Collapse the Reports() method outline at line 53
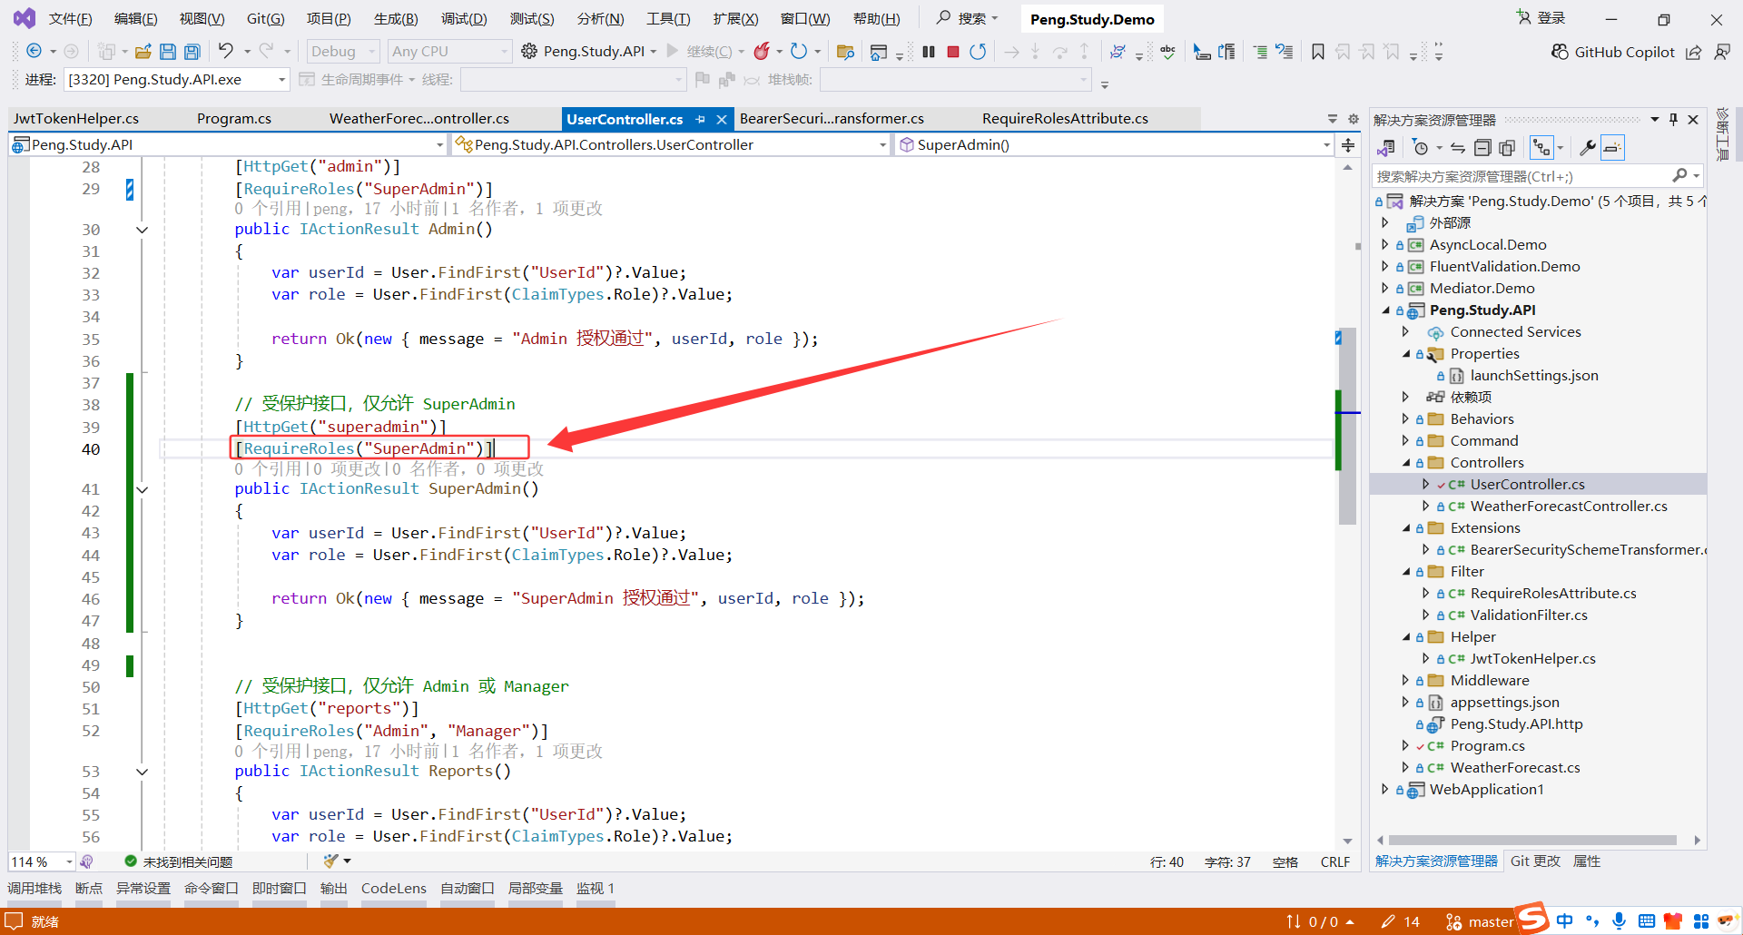The height and width of the screenshot is (935, 1743). pyautogui.click(x=143, y=772)
